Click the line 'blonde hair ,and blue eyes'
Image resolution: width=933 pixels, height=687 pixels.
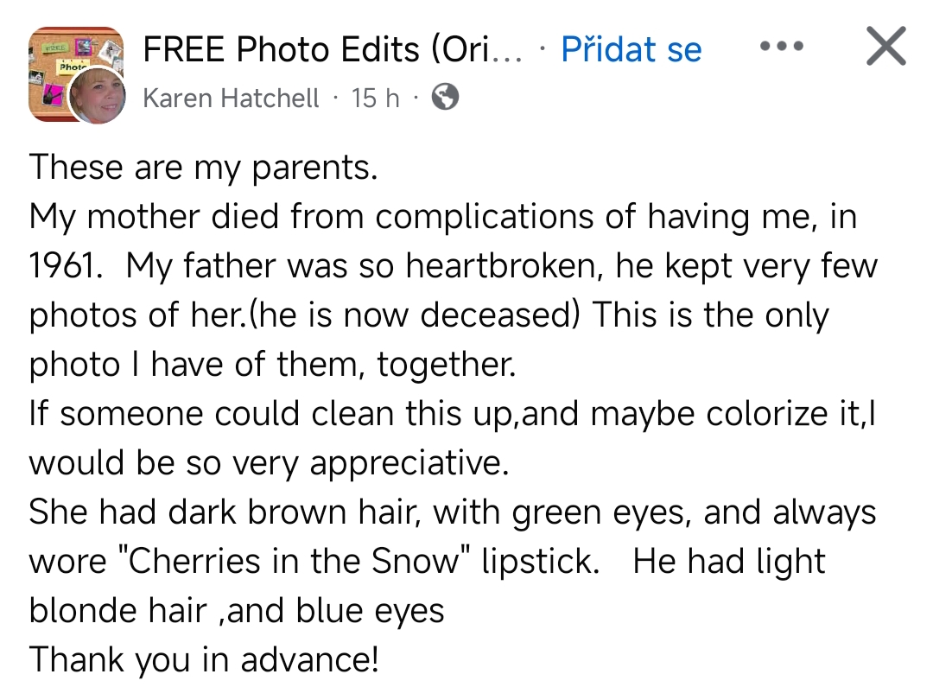coord(237,610)
